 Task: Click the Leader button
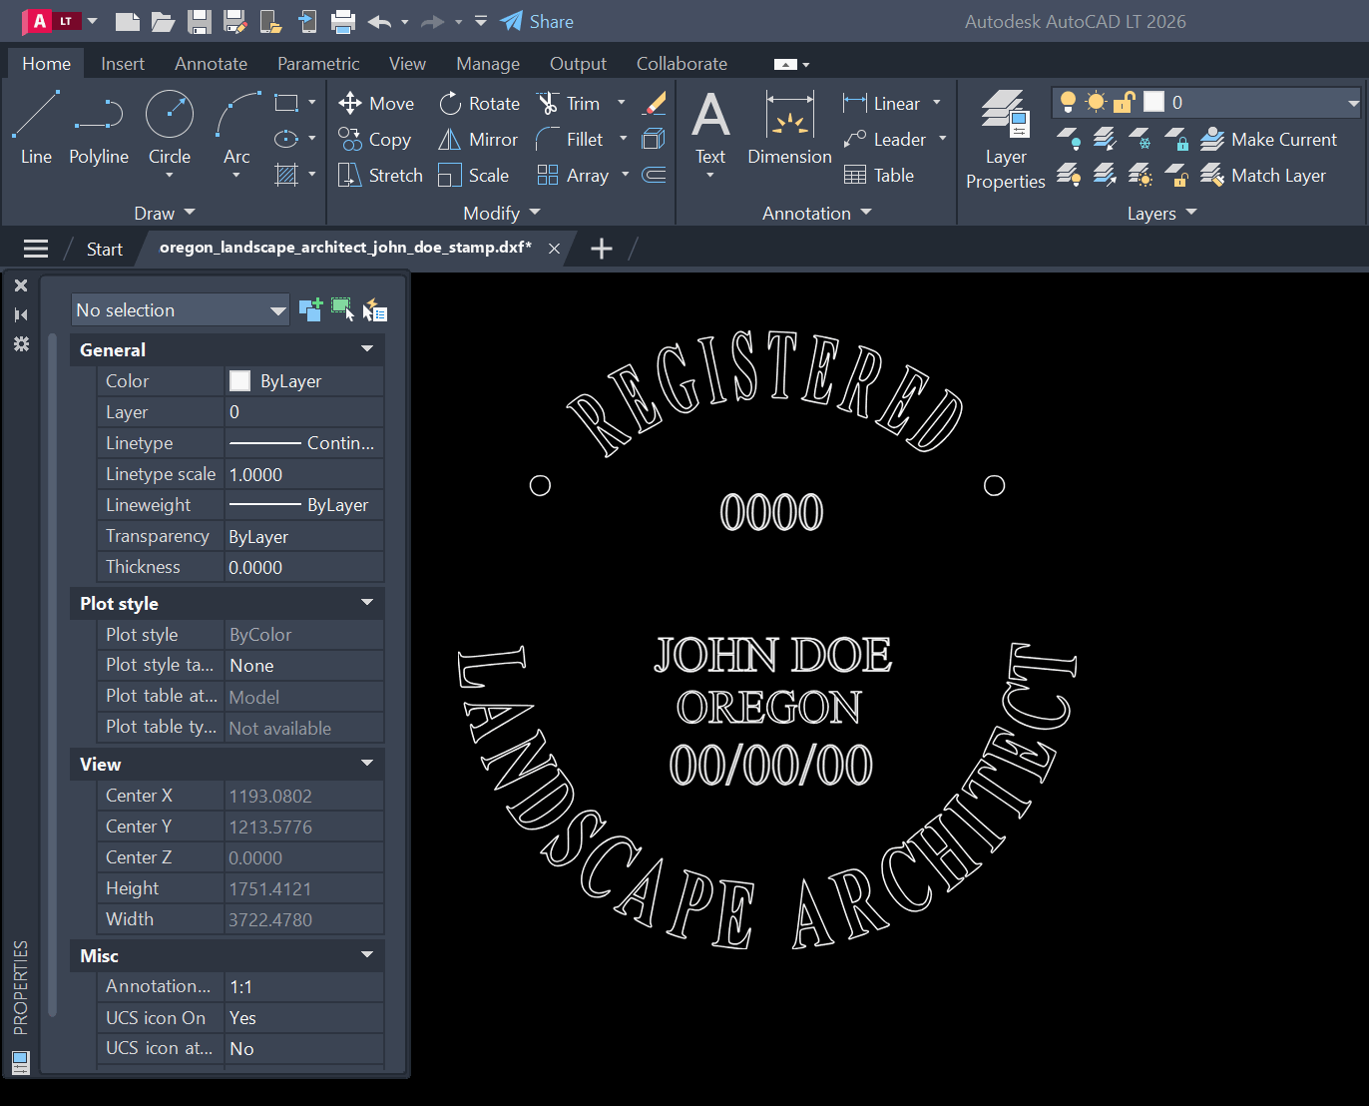click(x=884, y=140)
